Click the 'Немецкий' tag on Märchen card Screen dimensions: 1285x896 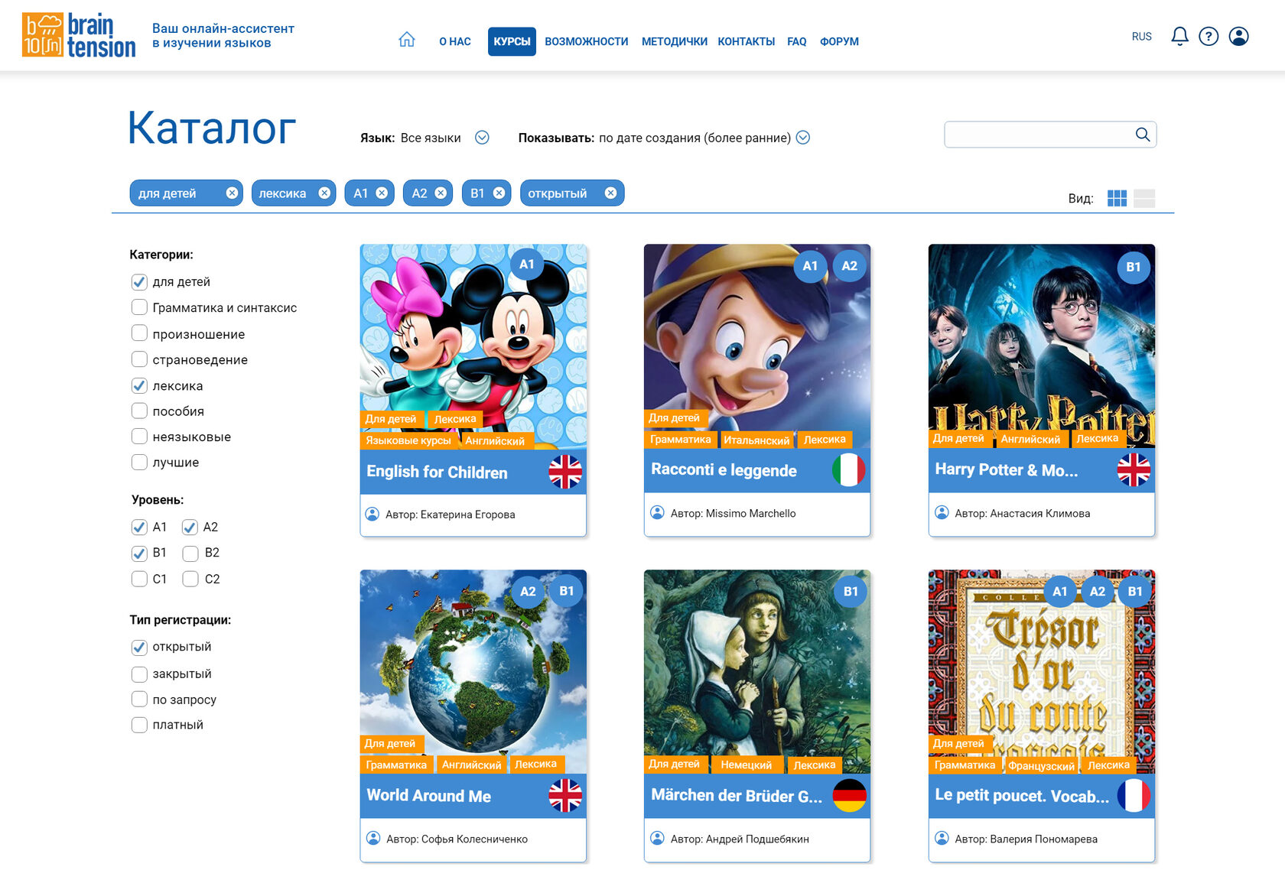point(747,765)
